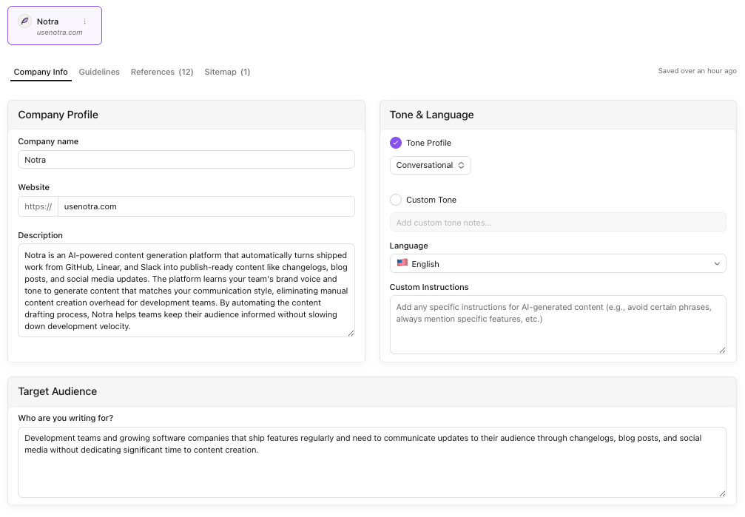Screen dimensions: 745x517
Task: Click the Website input with usenotra.com
Action: (206, 206)
